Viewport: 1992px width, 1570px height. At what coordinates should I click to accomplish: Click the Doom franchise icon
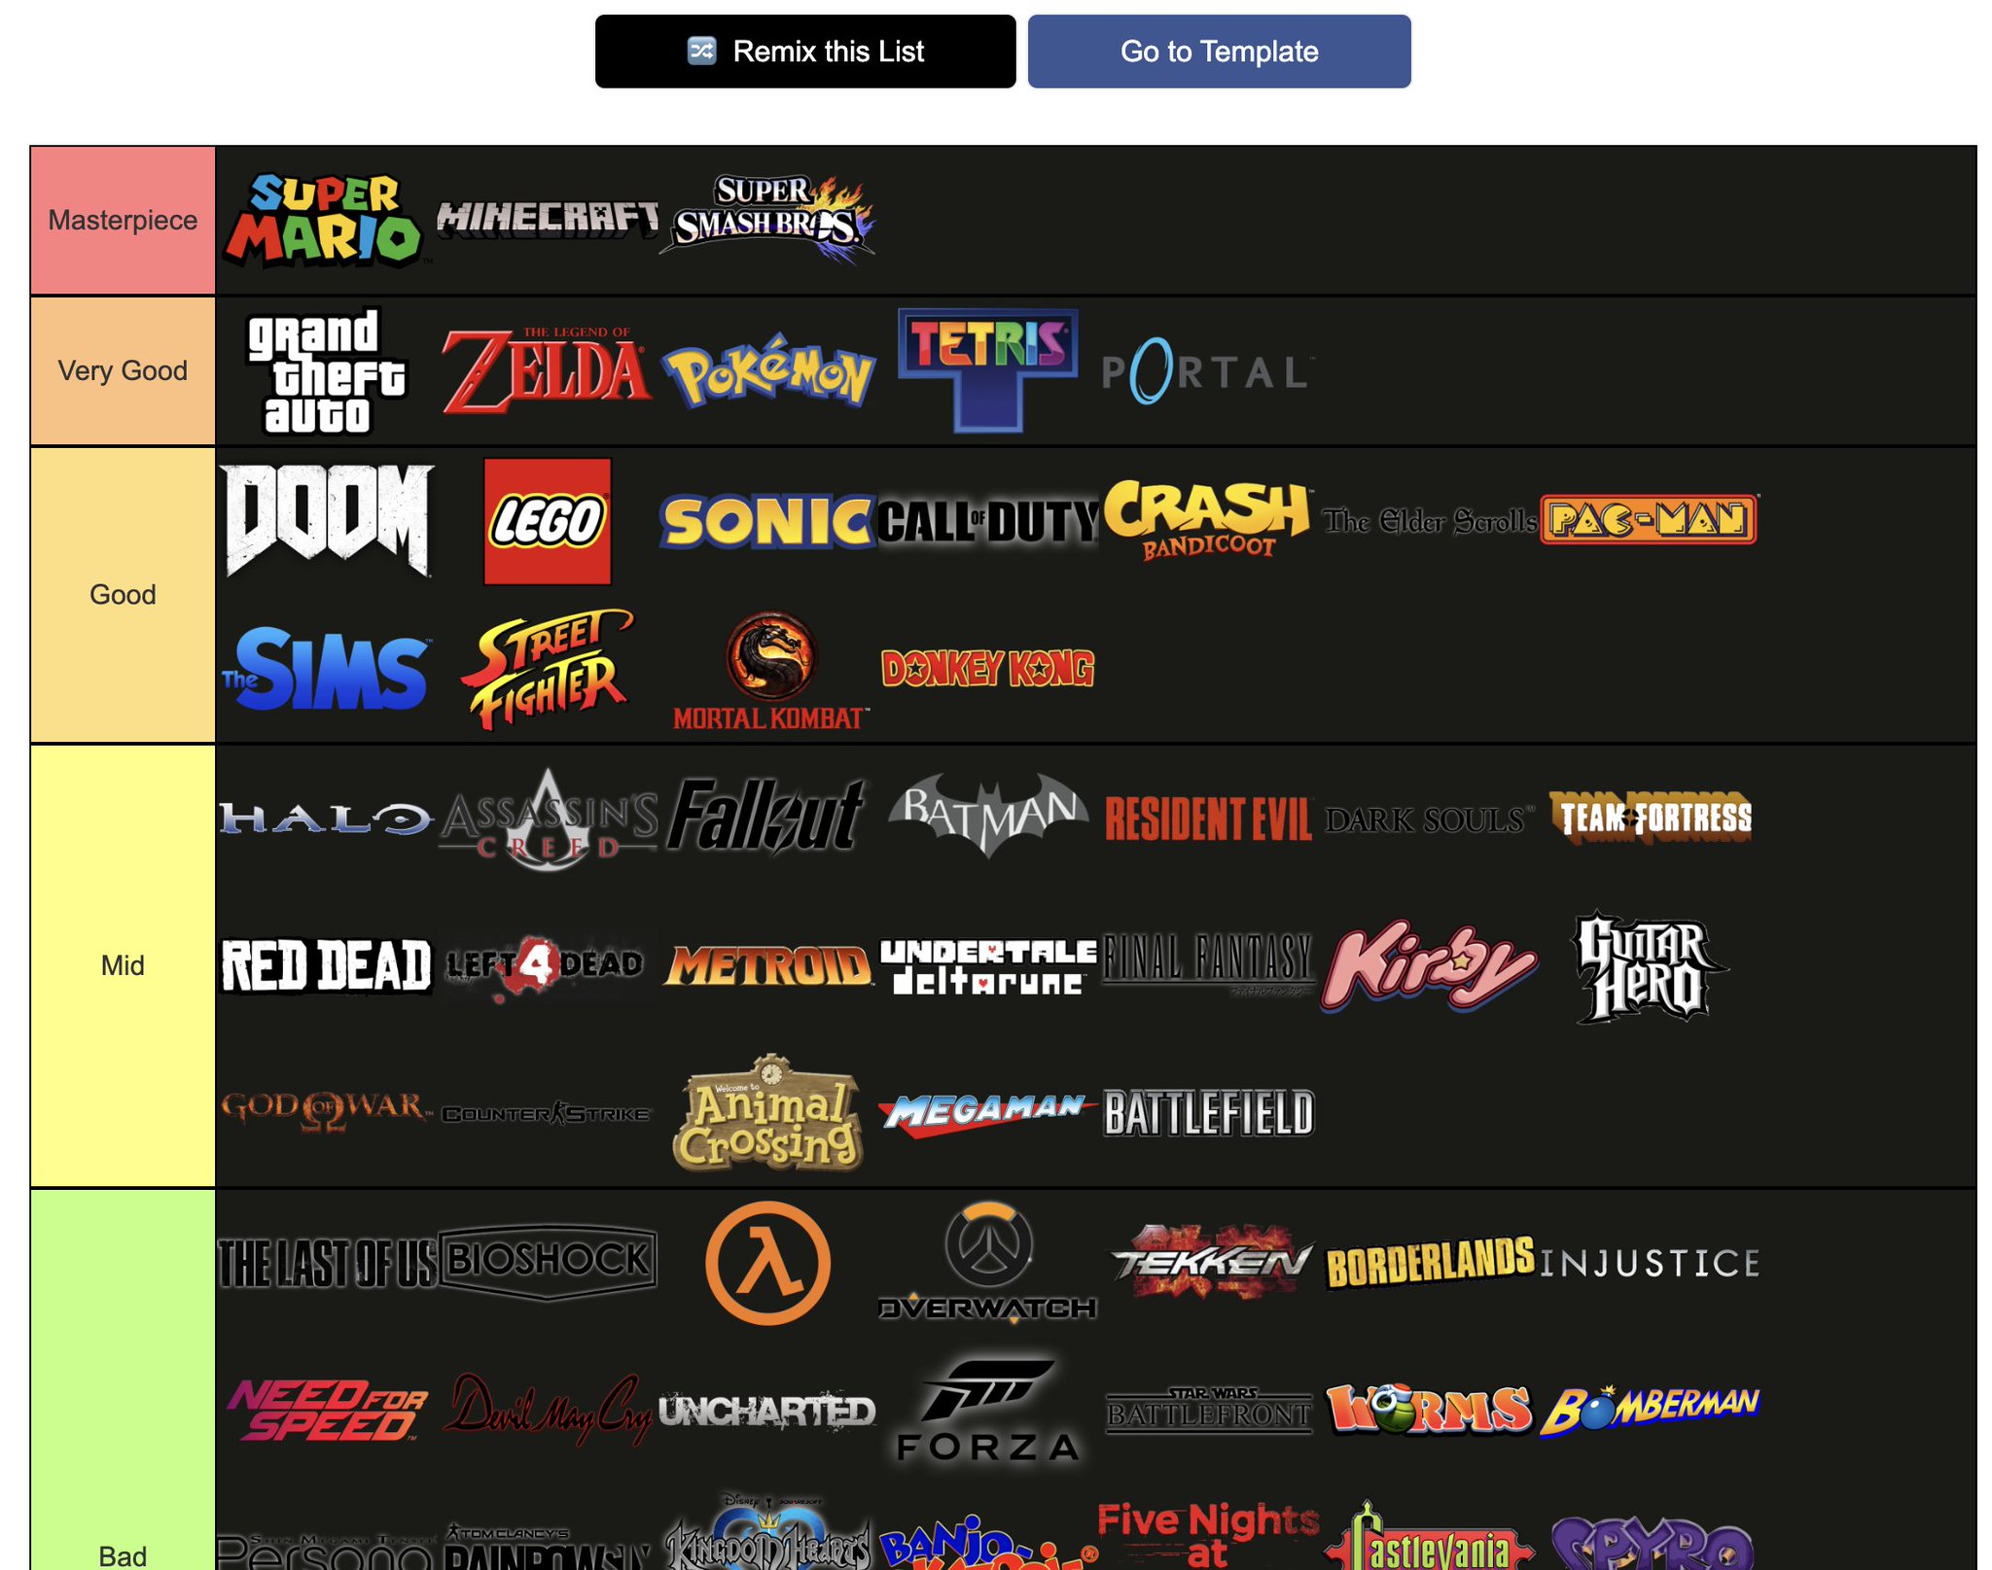click(x=325, y=517)
